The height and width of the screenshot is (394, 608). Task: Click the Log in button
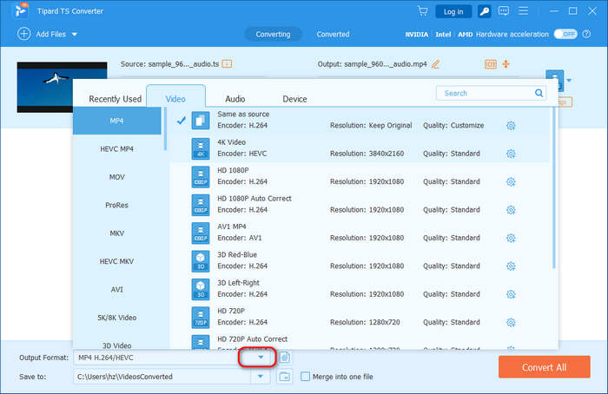click(453, 11)
